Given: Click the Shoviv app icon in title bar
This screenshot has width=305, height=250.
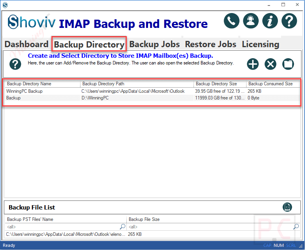Looking at the screenshot, I should coord(5,5).
